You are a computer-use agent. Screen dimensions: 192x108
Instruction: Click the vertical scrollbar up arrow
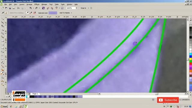188,20
